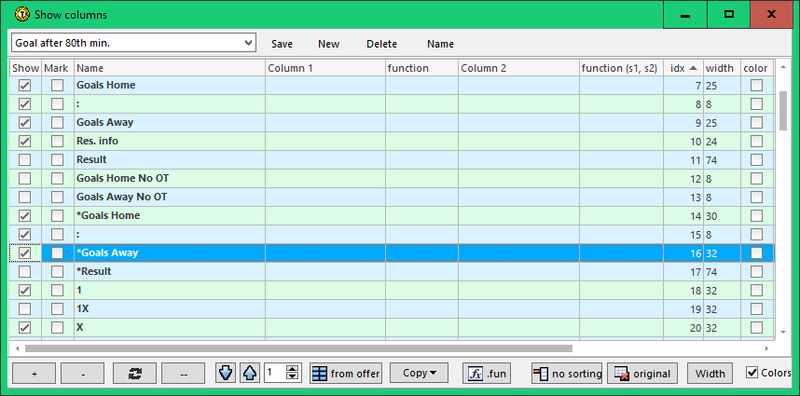Image resolution: width=800 pixels, height=396 pixels.
Task: Click the Save menu item
Action: pos(282,44)
